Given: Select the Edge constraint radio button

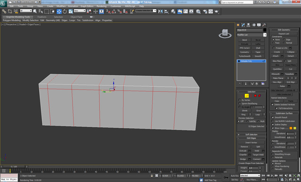Looking at the screenshot, I should [284, 39].
